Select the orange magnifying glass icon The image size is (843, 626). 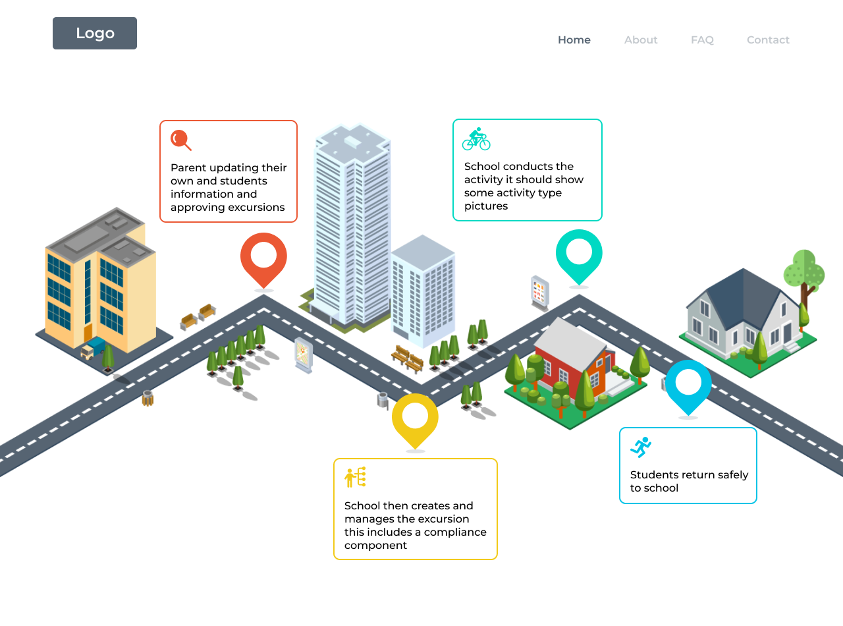pos(180,140)
